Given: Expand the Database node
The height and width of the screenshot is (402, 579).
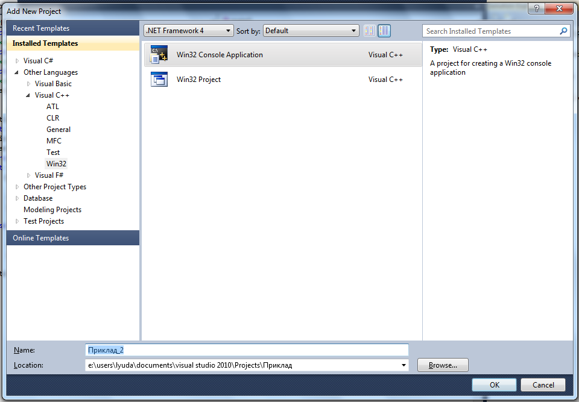Looking at the screenshot, I should click(17, 198).
